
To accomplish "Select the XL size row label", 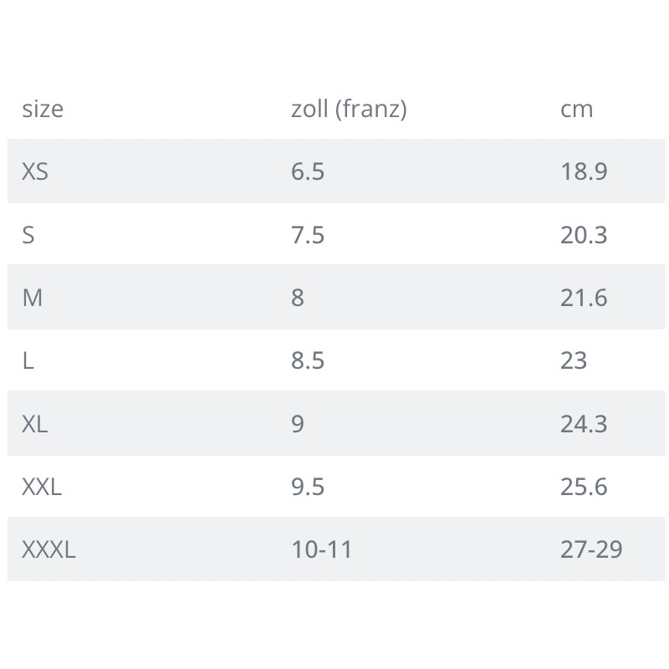I will point(35,424).
